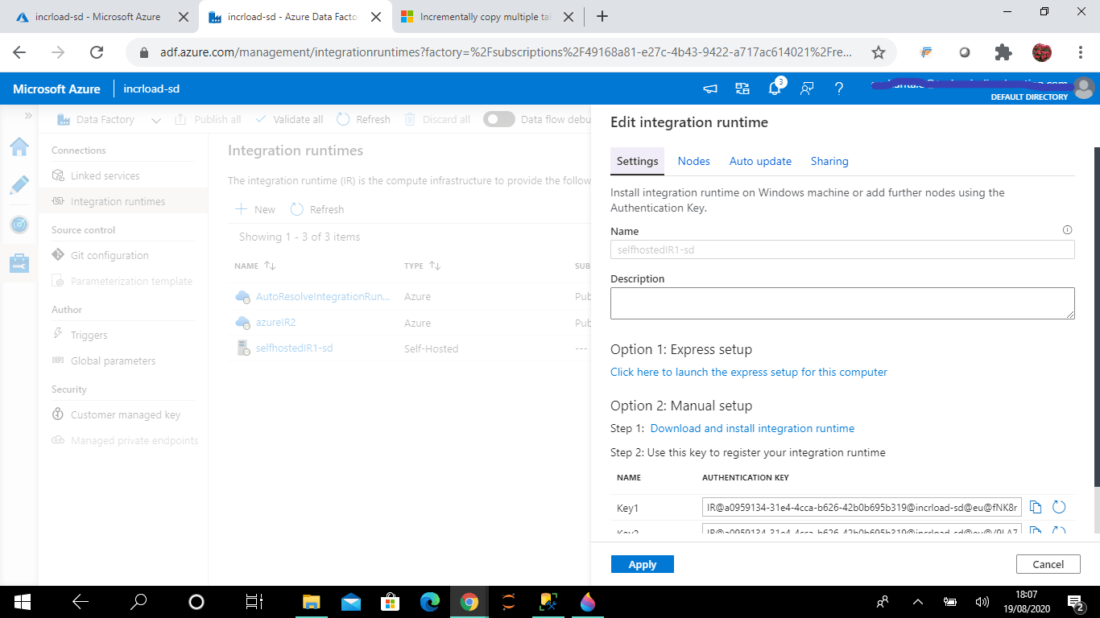Open the Help question mark icon
Image resolution: width=1100 pixels, height=618 pixels.
pyautogui.click(x=839, y=89)
